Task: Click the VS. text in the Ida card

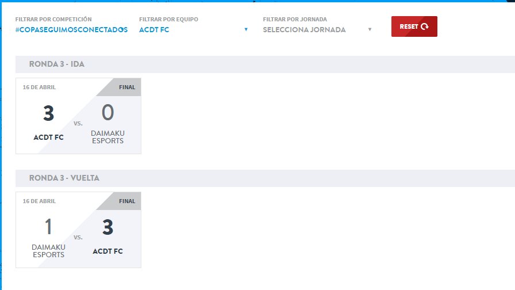Action: [78, 124]
